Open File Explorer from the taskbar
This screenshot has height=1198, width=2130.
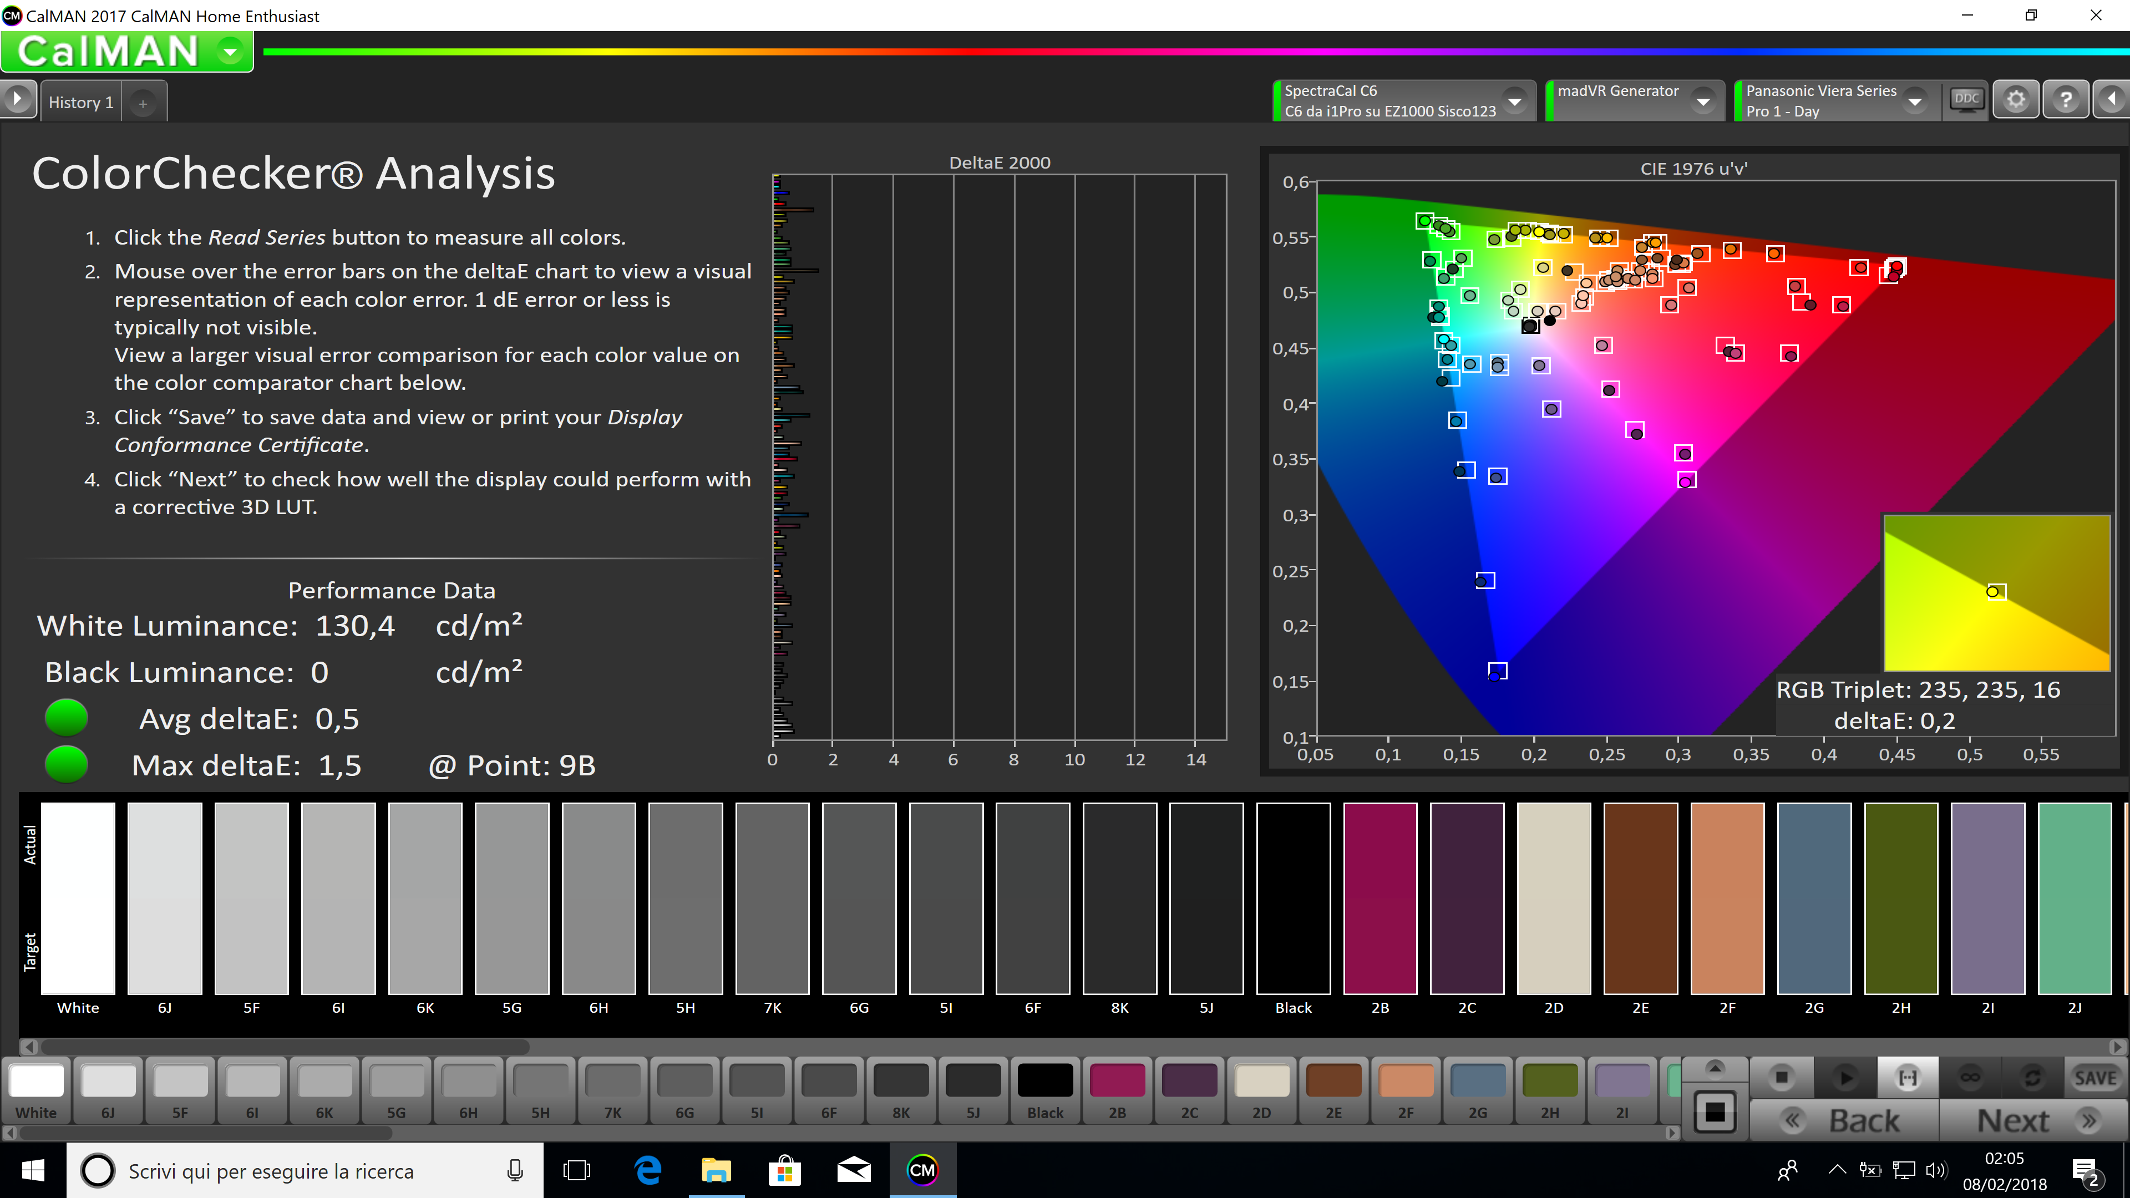tap(716, 1170)
